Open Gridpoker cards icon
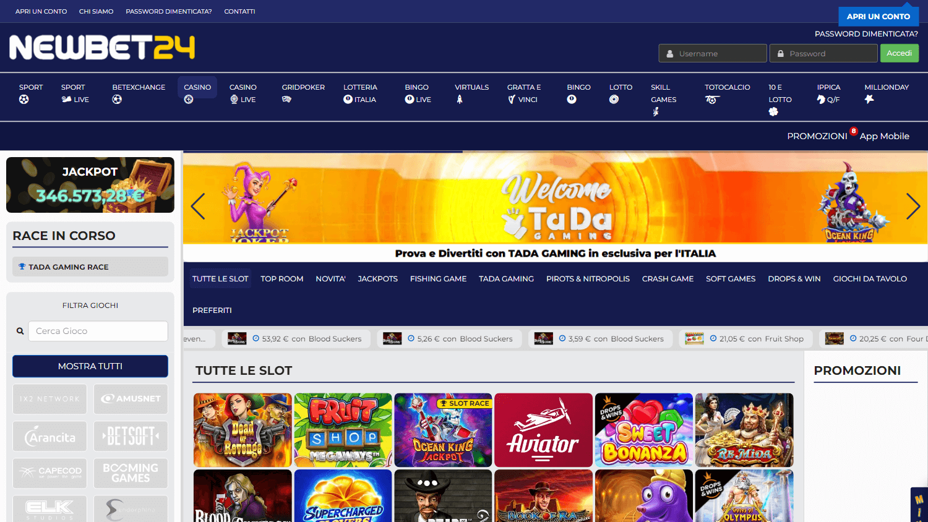Screen dimensions: 928x522 tap(286, 99)
